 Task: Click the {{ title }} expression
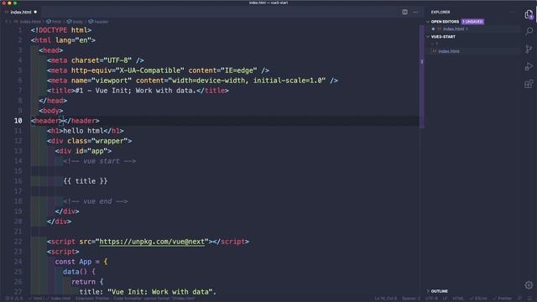[x=86, y=181]
